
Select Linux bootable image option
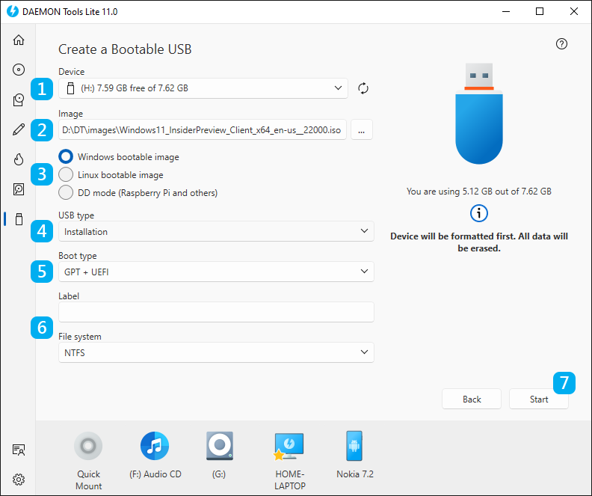click(x=111, y=175)
